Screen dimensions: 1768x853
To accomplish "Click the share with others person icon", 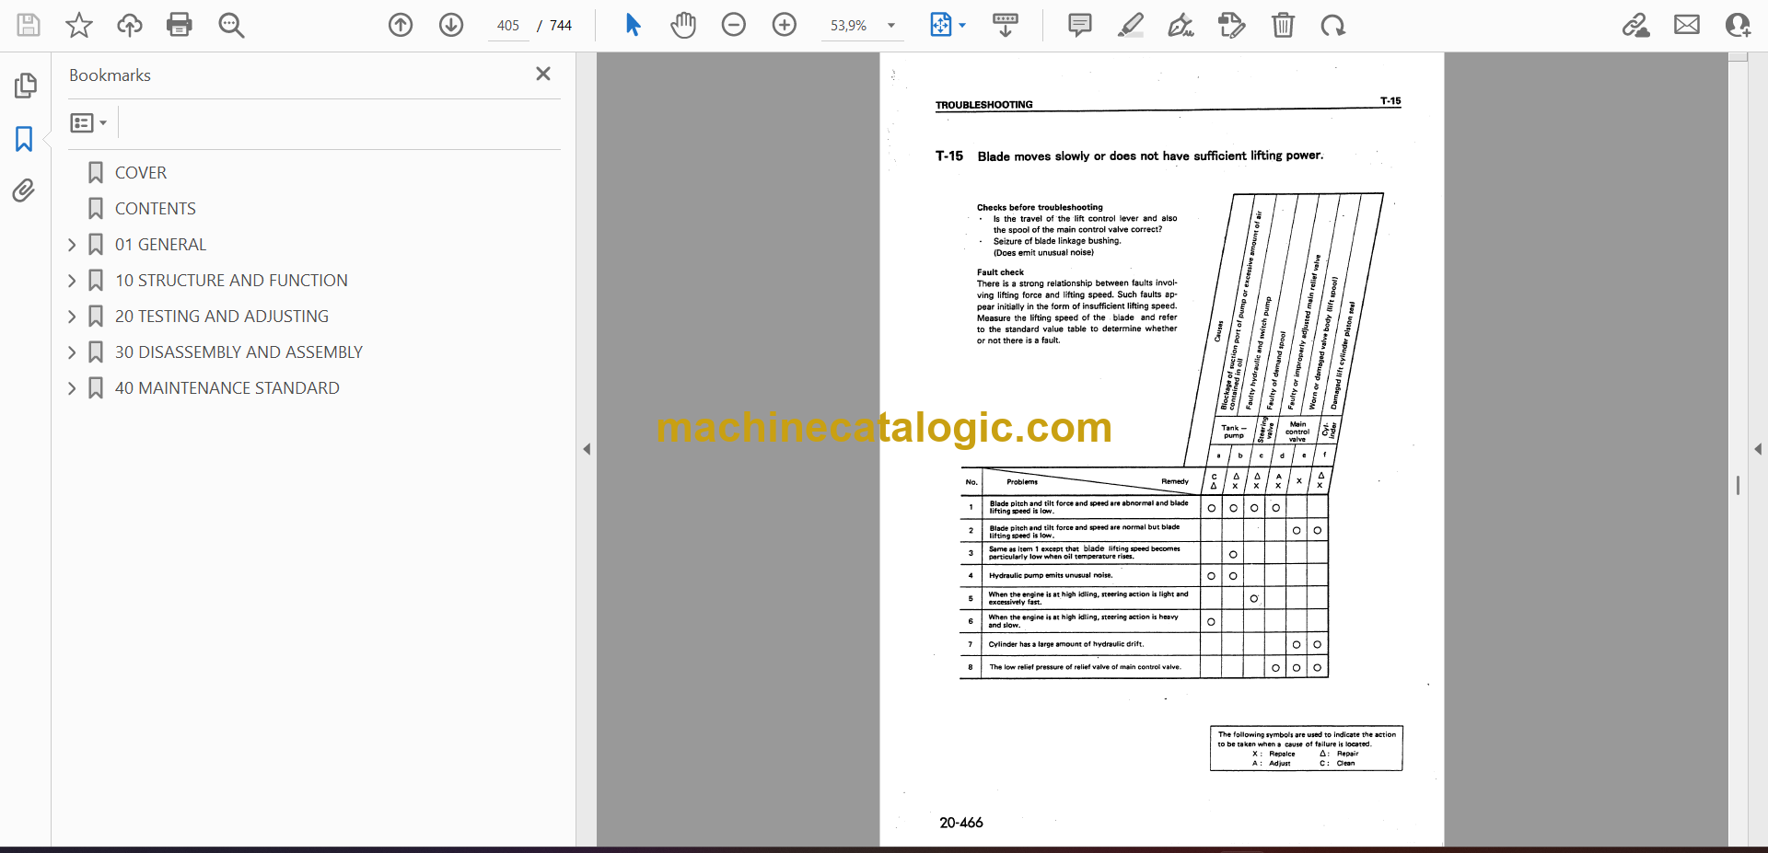I will coord(1738,25).
